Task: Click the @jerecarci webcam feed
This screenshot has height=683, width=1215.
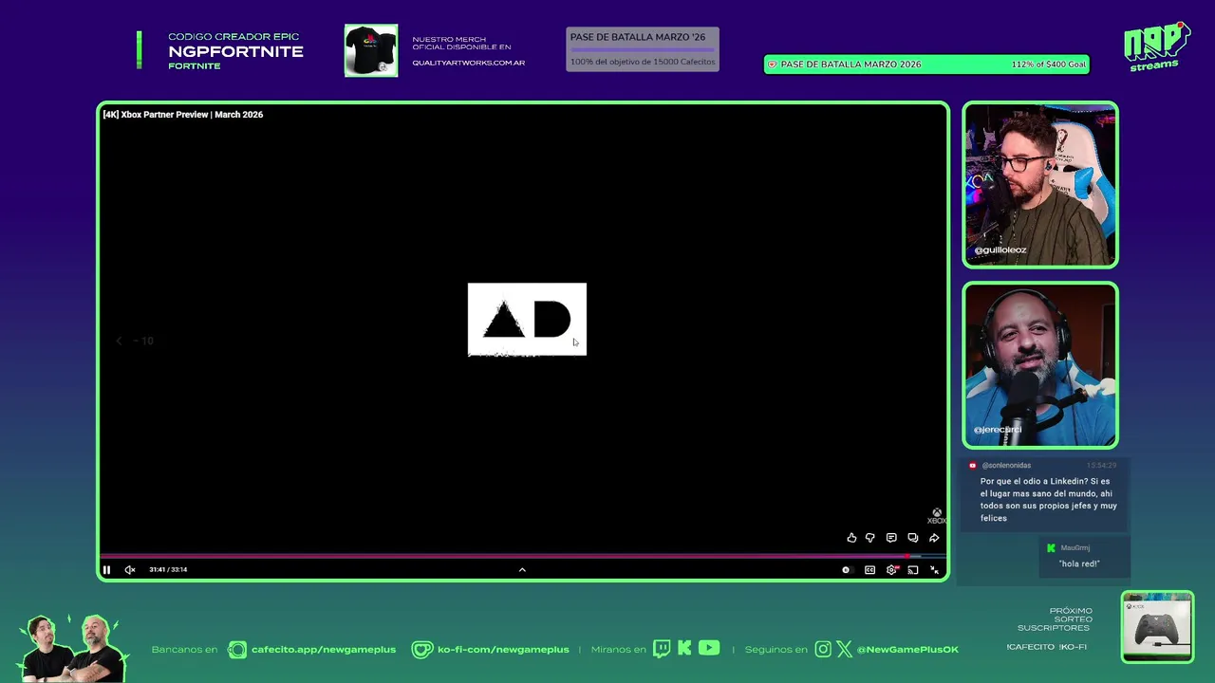Action: pos(1040,365)
